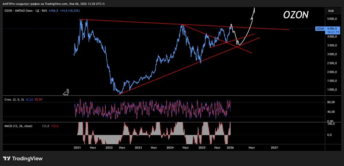Click the 2023 label on time axis
The image size is (344, 166).
[138, 147]
